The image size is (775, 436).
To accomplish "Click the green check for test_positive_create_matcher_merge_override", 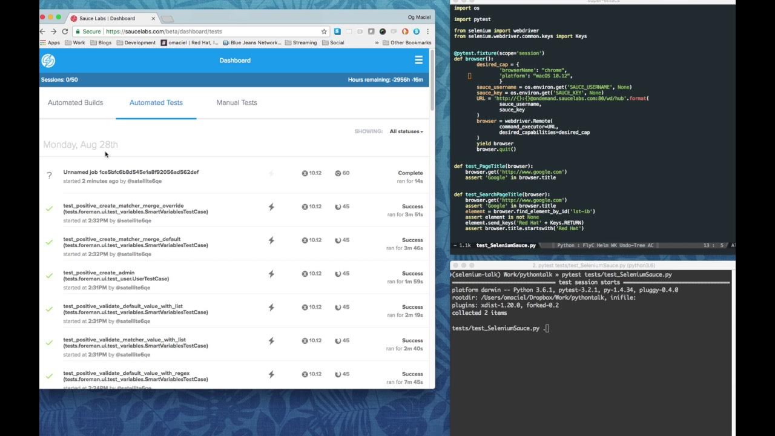I will (49, 209).
